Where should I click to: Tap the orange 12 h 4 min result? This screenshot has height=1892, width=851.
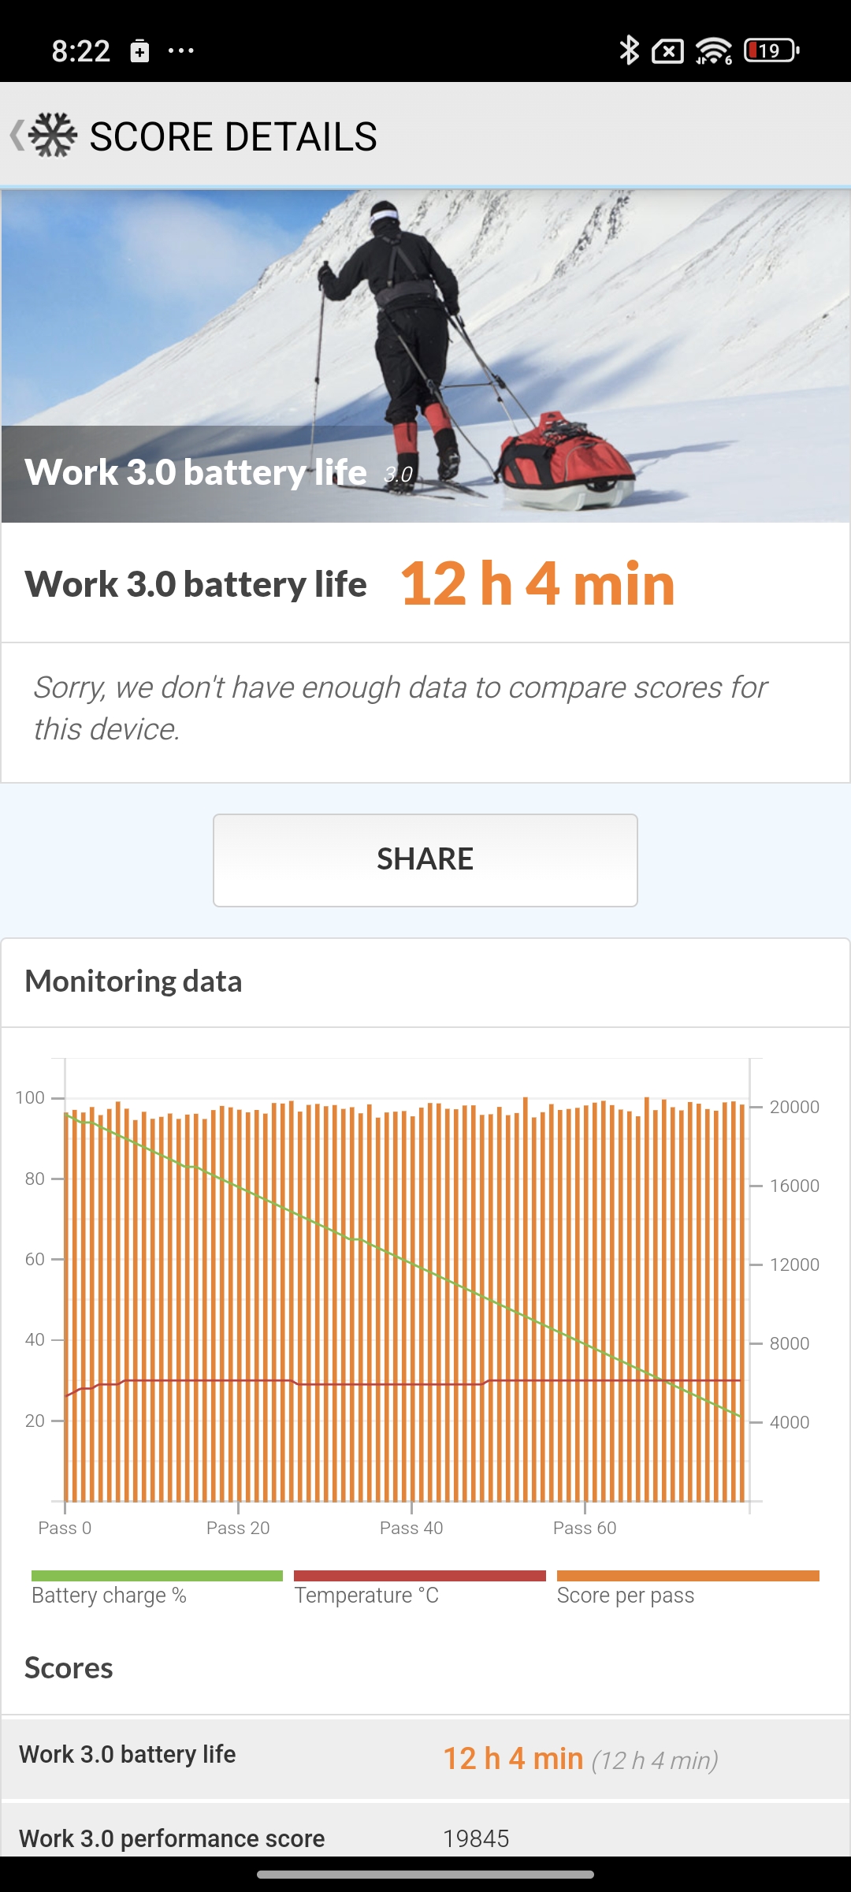(x=537, y=584)
